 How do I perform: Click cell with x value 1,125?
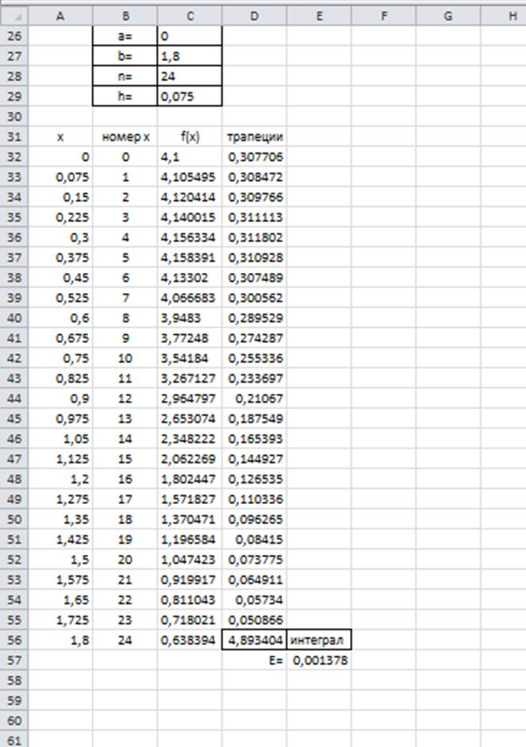60,459
